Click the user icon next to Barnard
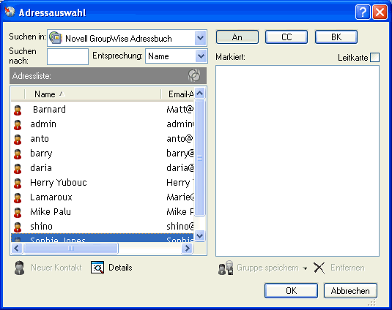 (18, 110)
